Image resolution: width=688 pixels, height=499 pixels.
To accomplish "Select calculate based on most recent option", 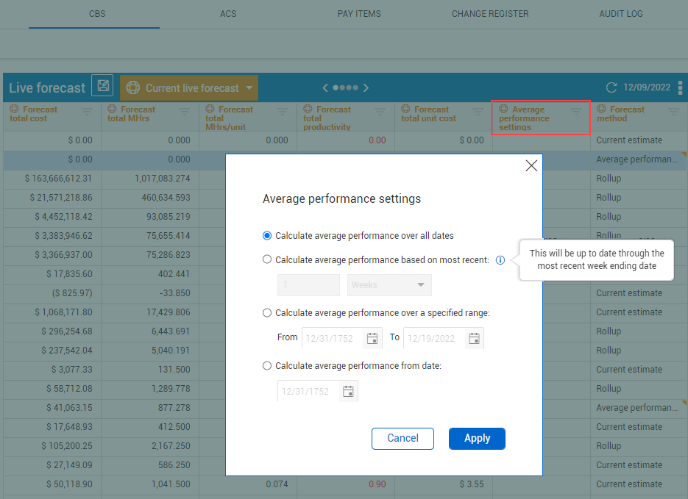I will pos(267,259).
